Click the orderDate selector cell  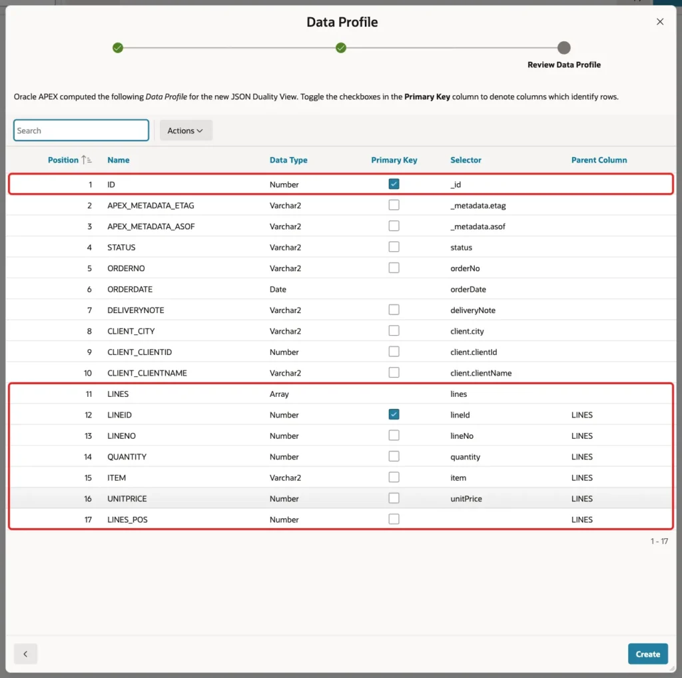(468, 289)
